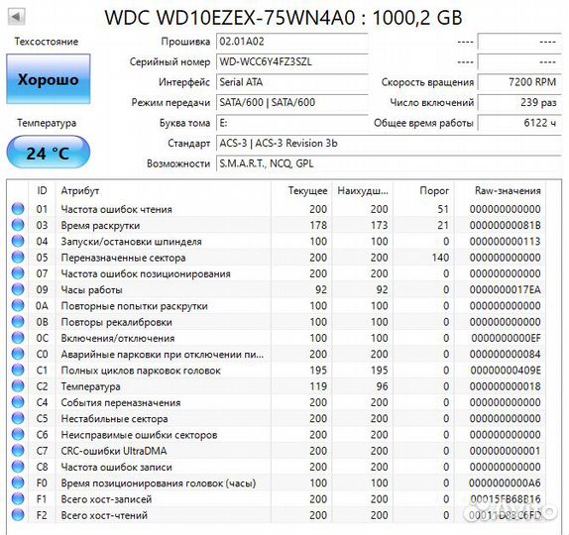Select the status orb for attribute C2
The width and height of the screenshot is (569, 535).
click(18, 386)
